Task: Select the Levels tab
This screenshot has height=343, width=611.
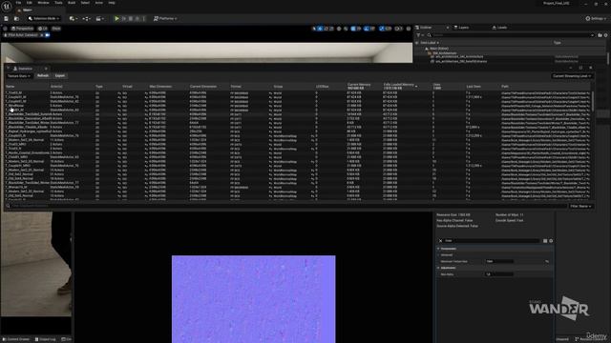Action: point(499,28)
